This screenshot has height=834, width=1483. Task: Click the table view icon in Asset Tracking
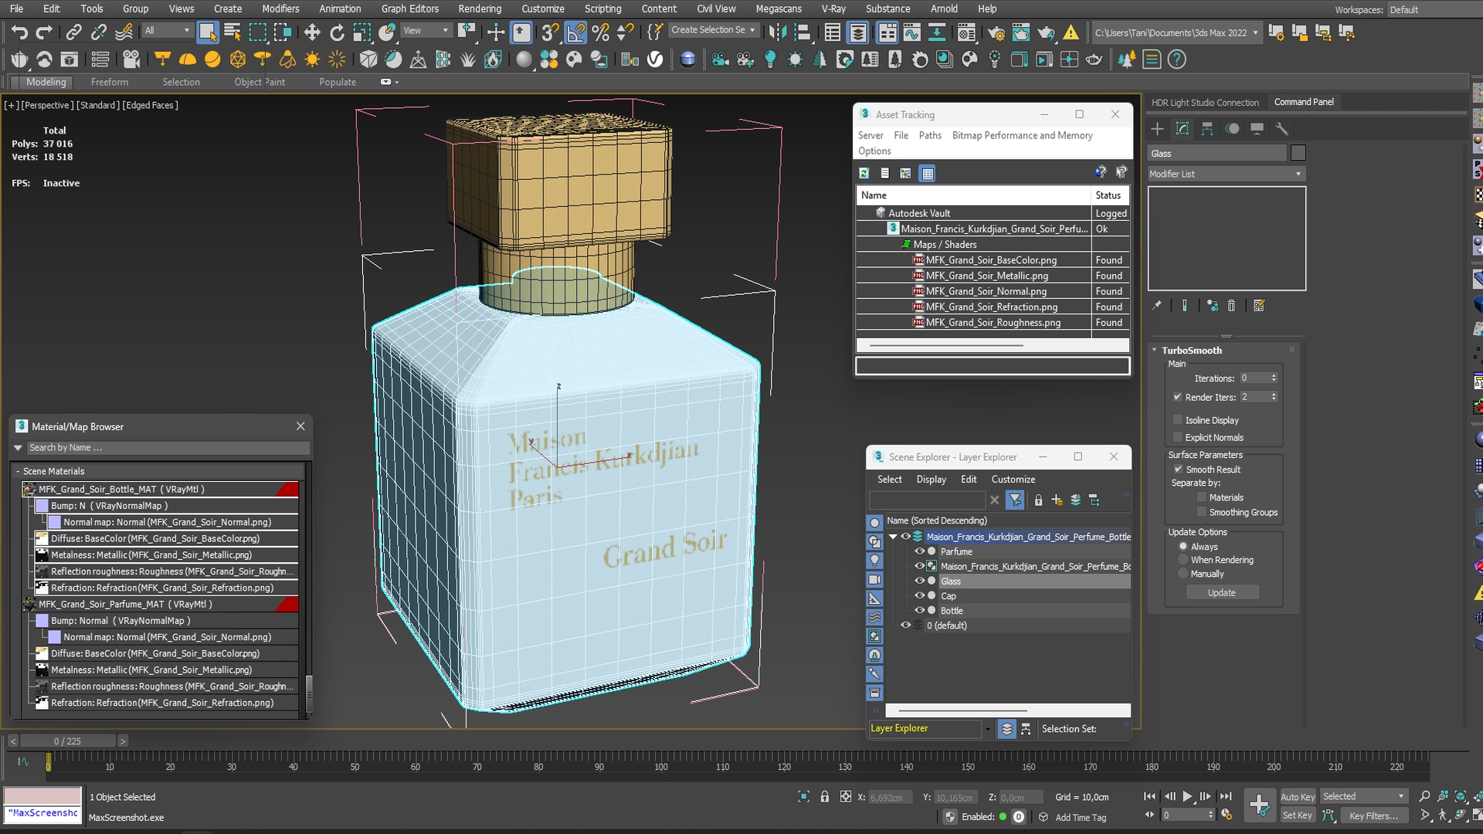(x=928, y=174)
